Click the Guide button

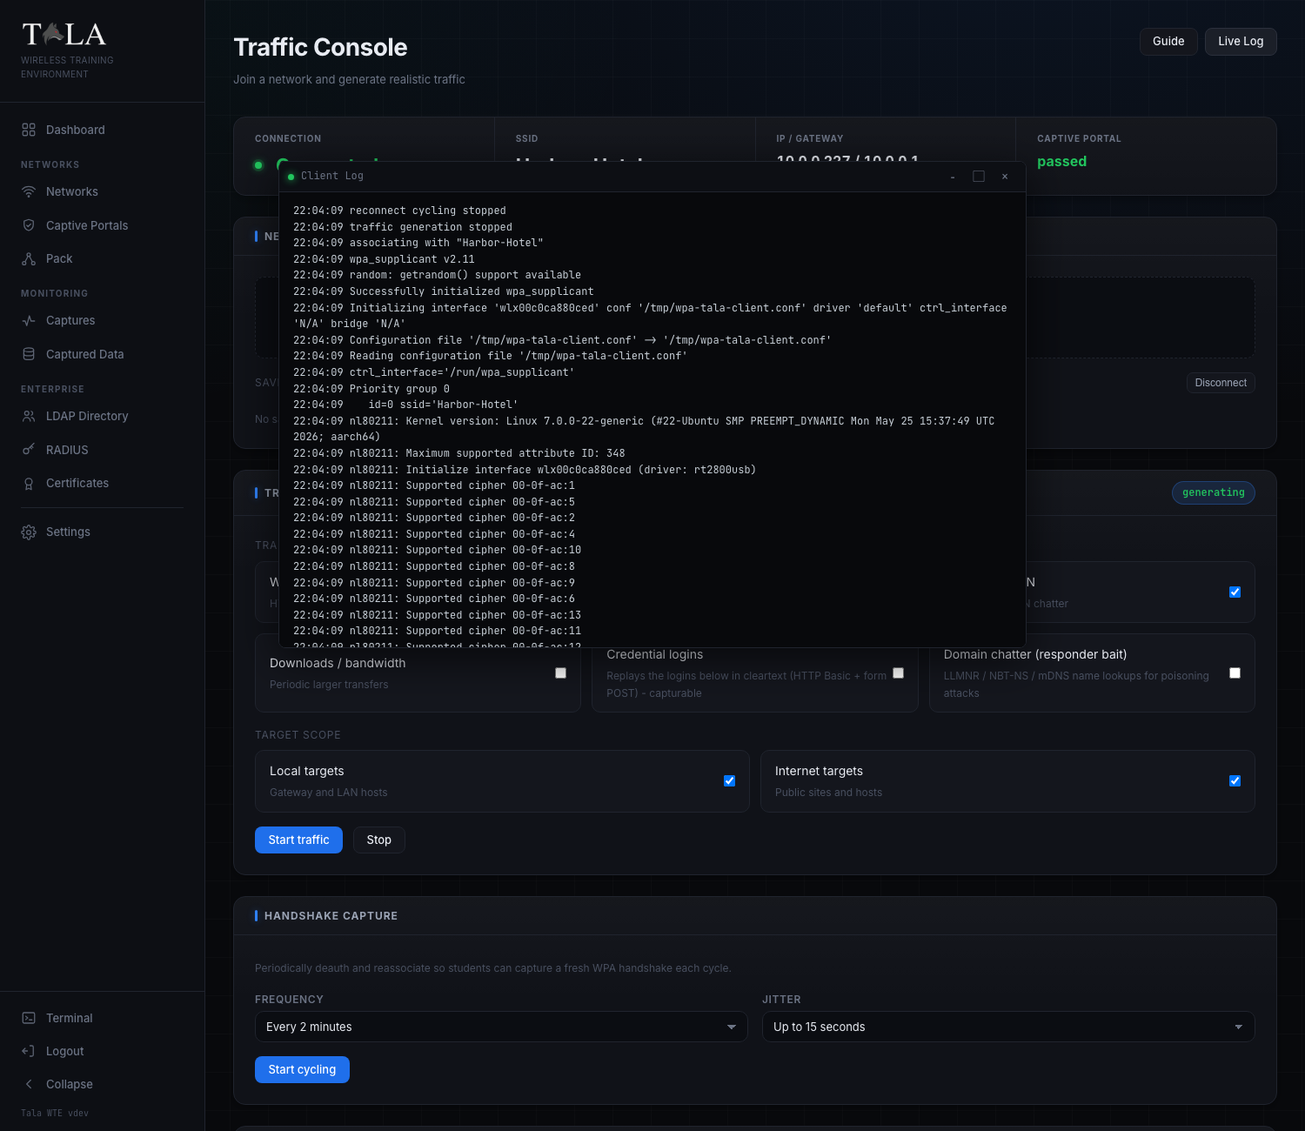[x=1168, y=41]
